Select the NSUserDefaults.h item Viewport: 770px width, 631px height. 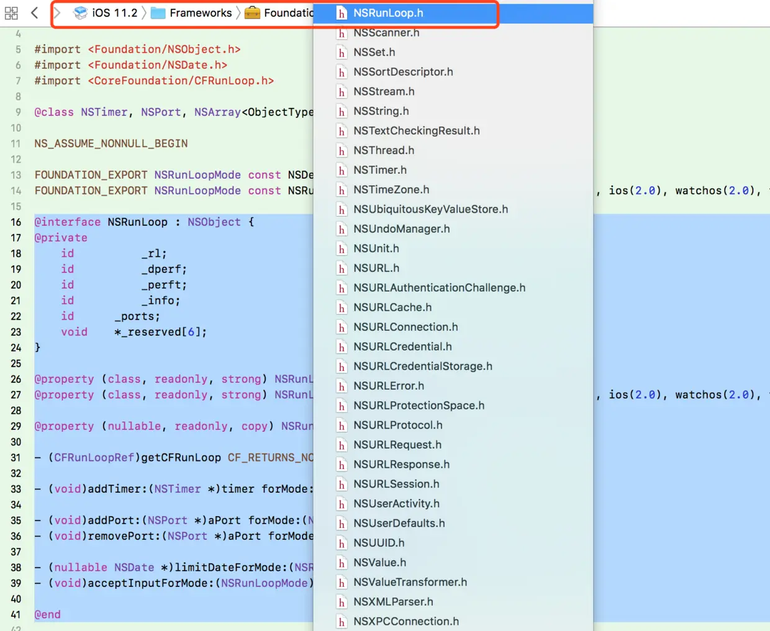tap(453, 524)
